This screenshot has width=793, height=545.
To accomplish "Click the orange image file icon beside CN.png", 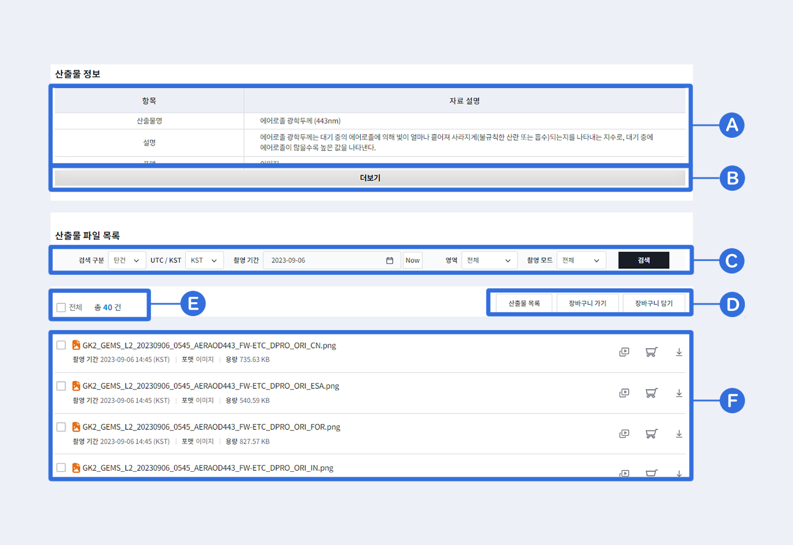I will pos(76,345).
